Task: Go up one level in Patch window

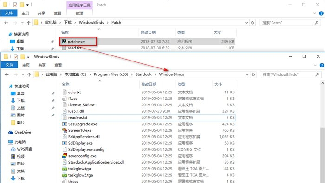Action: [29, 23]
